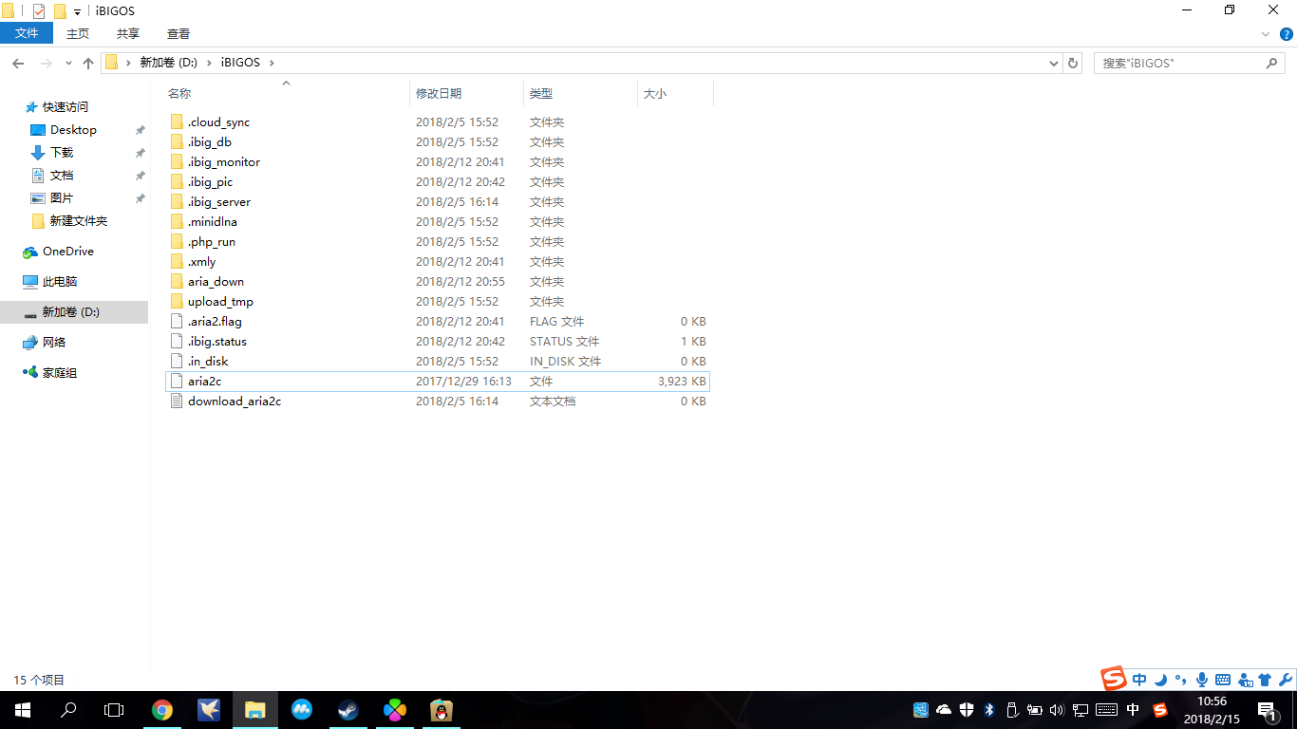Switch to the 查看 ribbon tab
This screenshot has width=1297, height=729.
[x=179, y=33]
